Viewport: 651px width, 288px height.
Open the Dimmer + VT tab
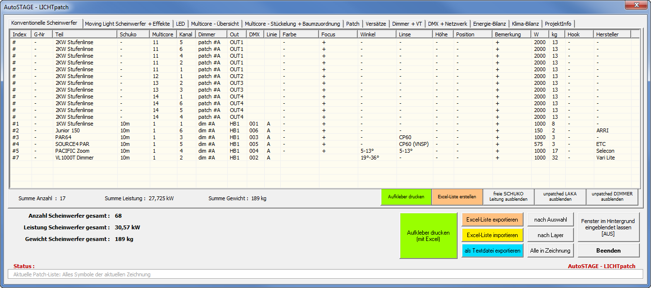(407, 24)
